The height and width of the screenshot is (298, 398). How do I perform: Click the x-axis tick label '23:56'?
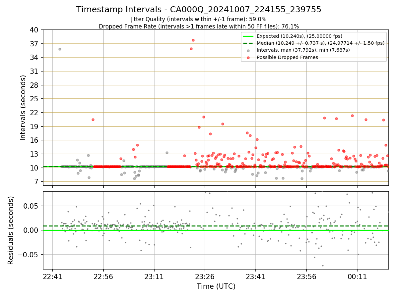coord(306,277)
